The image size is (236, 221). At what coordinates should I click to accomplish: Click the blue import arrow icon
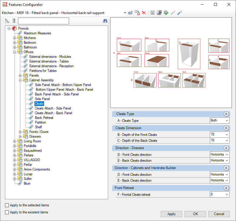tap(180, 13)
